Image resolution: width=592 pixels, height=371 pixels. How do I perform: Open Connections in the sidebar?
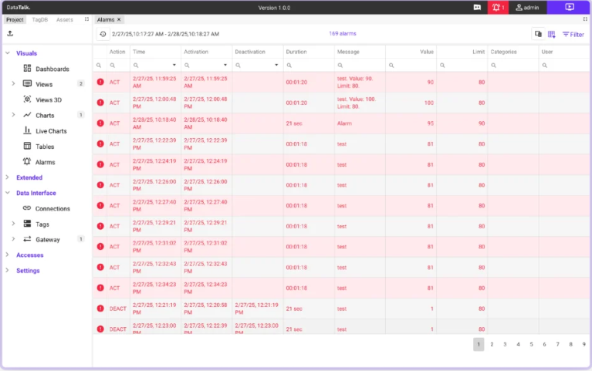[52, 208]
